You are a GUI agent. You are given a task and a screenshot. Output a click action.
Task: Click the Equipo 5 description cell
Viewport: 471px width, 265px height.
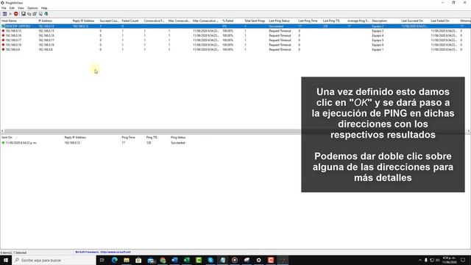point(378,40)
